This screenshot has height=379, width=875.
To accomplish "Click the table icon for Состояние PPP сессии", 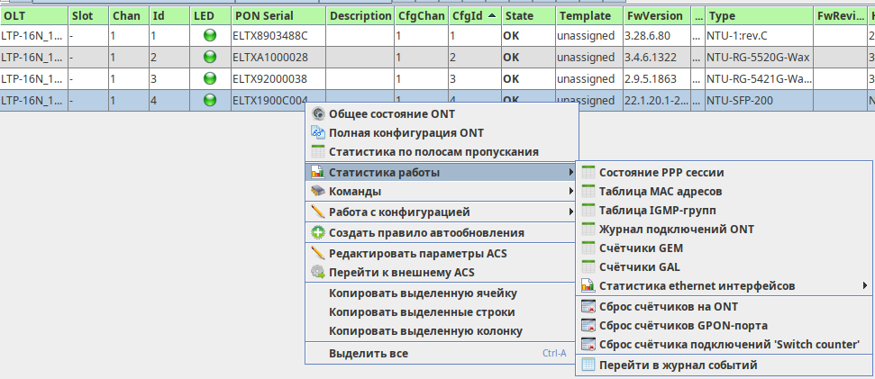I will pyautogui.click(x=588, y=172).
